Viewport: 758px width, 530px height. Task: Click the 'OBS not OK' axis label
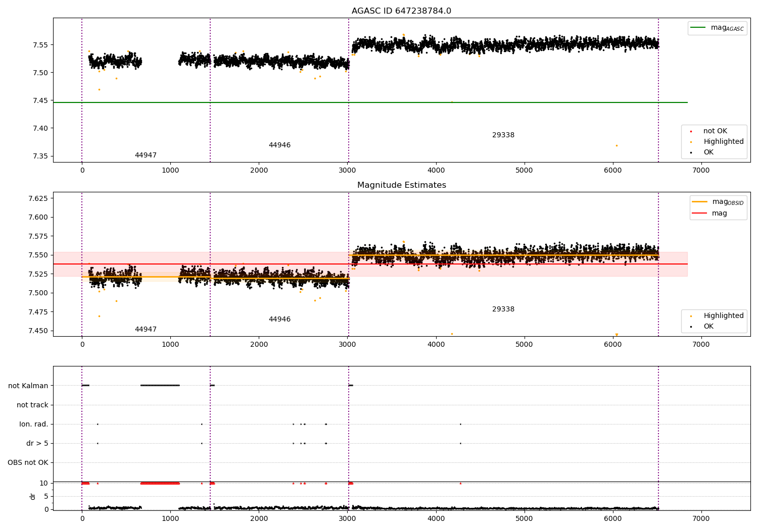click(x=28, y=462)
